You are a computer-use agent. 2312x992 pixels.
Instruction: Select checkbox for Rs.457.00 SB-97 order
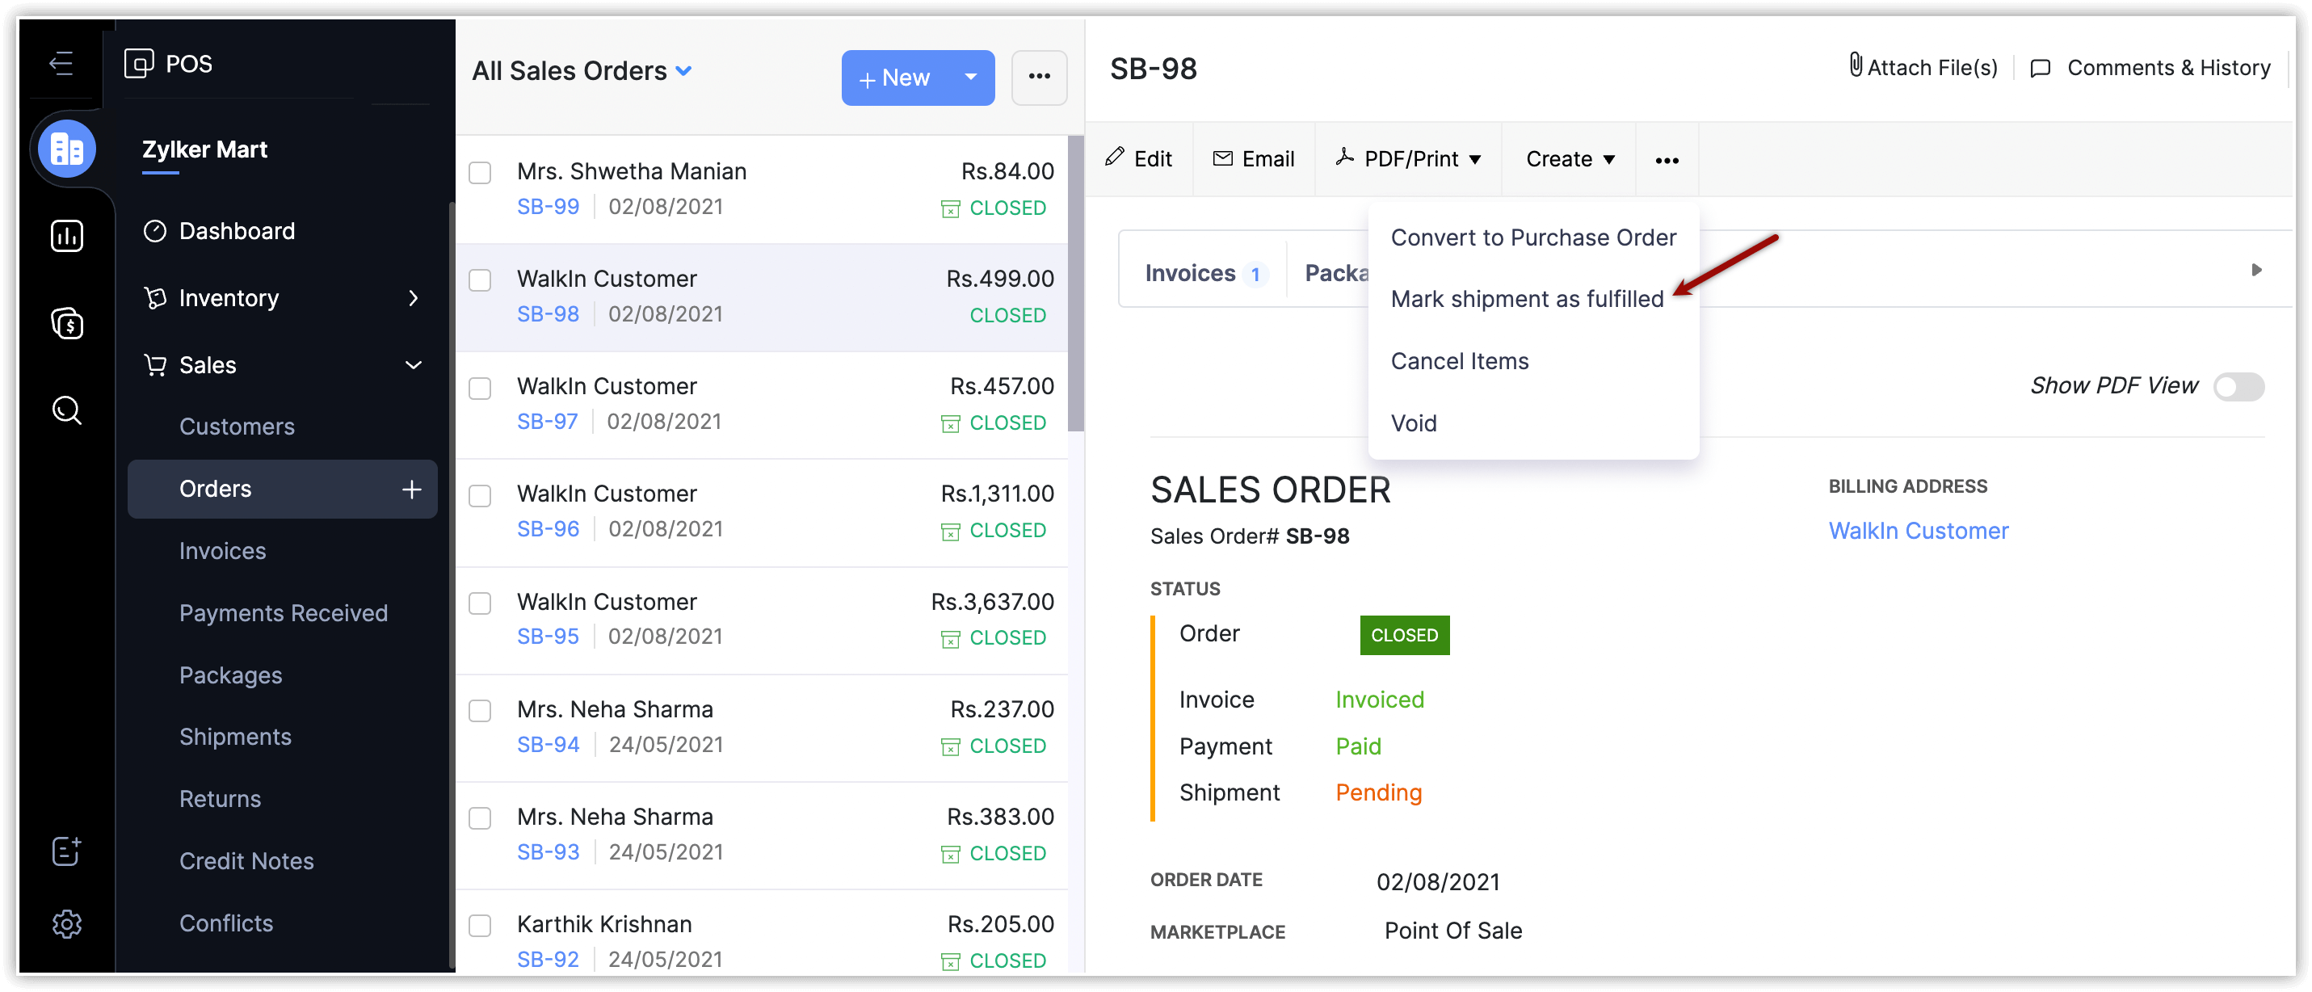[x=480, y=388]
